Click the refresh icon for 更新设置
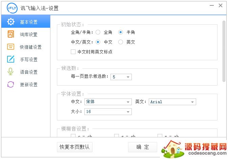Screen dimensions: 228x159 [11, 84]
